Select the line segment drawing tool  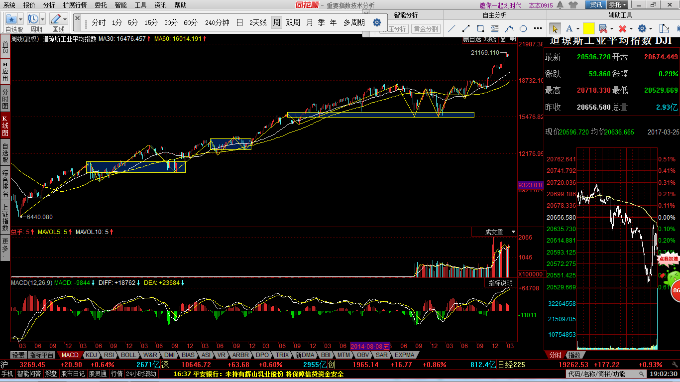click(466, 28)
